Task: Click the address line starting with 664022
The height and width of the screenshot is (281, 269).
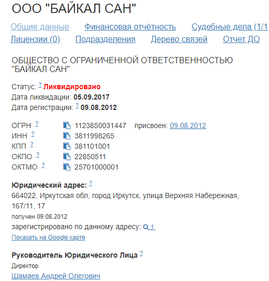Action: click(x=125, y=195)
